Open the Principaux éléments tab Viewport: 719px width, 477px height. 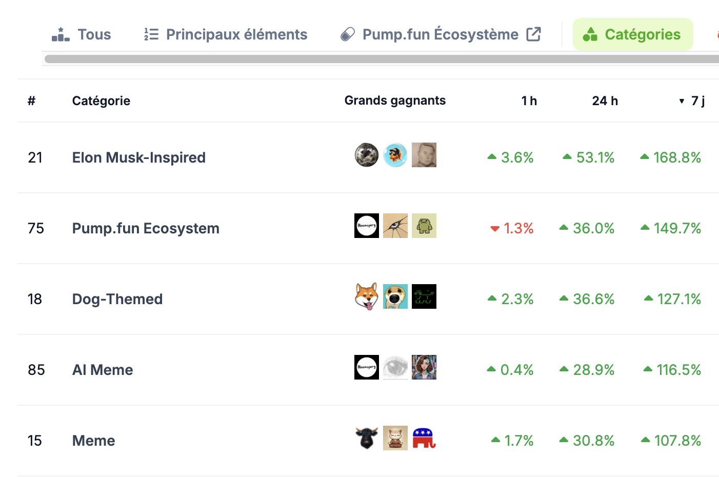click(x=226, y=34)
